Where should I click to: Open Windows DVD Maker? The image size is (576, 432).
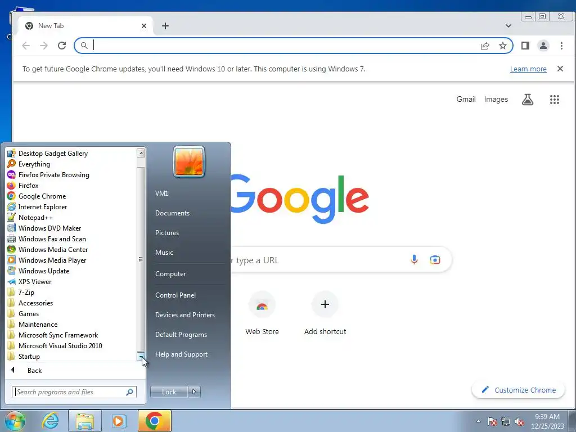[71, 228]
